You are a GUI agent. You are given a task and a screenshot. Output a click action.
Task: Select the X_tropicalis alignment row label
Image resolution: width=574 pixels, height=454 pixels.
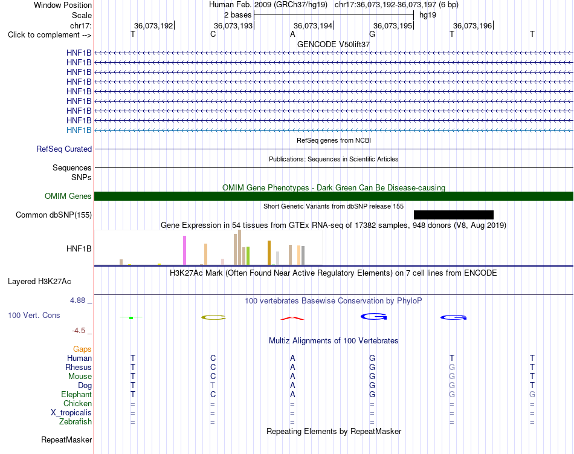tap(71, 413)
